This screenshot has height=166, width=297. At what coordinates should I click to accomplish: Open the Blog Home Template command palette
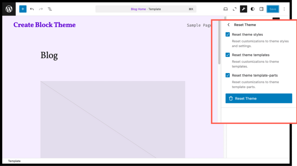click(146, 9)
